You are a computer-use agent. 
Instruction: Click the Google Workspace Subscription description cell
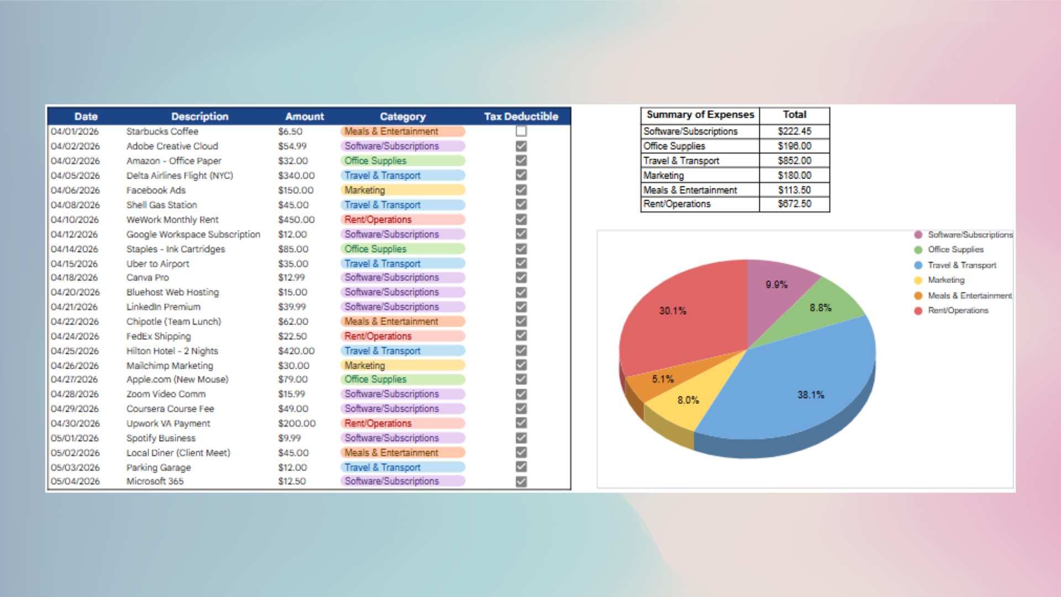(193, 234)
